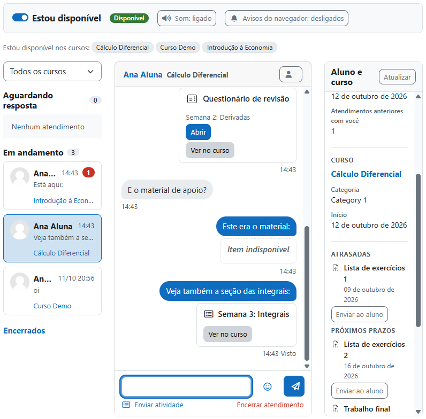
Task: Click avatar of the Curso Demo conversation
Action: (x=20, y=282)
